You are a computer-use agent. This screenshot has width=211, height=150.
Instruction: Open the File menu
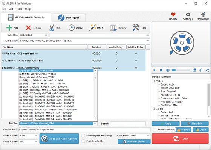point(4,9)
